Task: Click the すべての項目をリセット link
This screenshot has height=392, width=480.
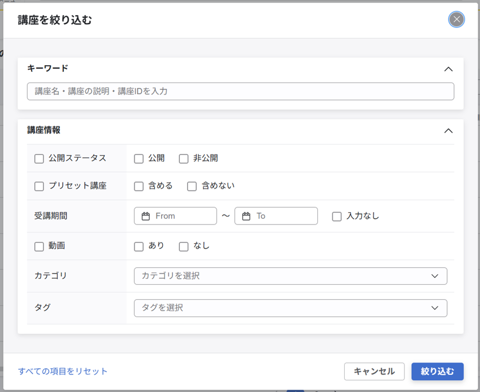Action: click(63, 372)
